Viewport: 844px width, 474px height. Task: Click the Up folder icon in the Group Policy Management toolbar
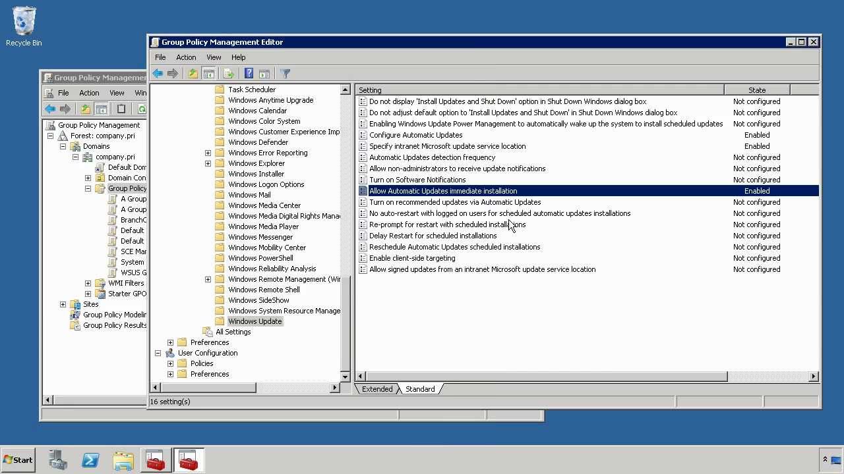[x=85, y=109]
